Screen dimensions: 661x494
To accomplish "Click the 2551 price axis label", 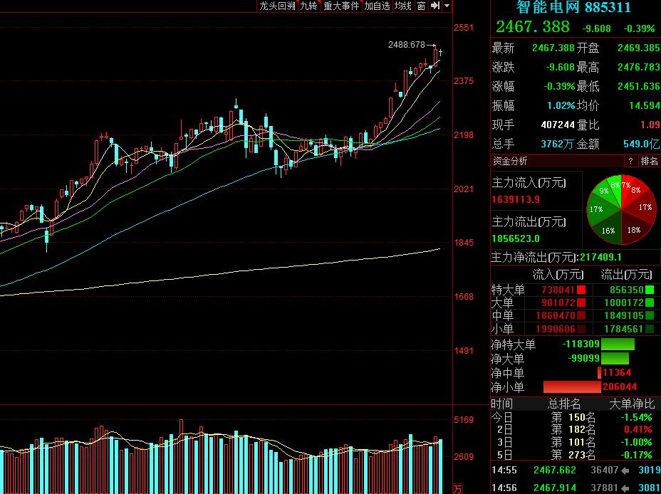I will pos(464,28).
